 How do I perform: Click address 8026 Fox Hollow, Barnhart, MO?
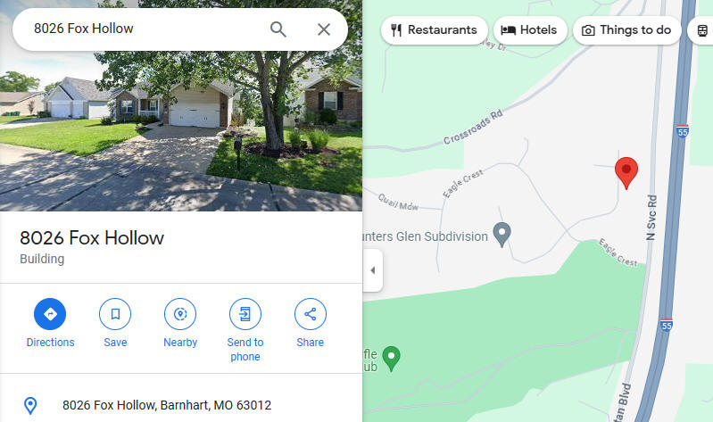point(167,405)
